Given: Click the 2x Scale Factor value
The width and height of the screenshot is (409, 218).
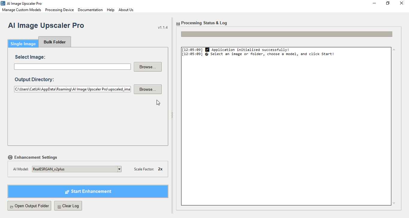Looking at the screenshot, I should [160, 169].
